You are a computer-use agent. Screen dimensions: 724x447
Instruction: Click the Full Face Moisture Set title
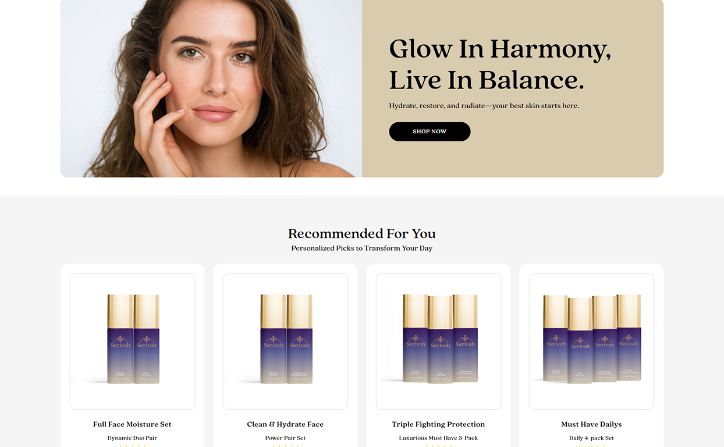coord(132,424)
